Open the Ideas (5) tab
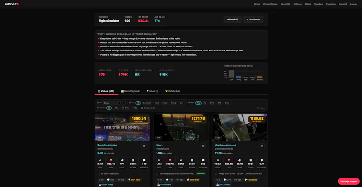This screenshot has height=187, width=362. (x=152, y=91)
